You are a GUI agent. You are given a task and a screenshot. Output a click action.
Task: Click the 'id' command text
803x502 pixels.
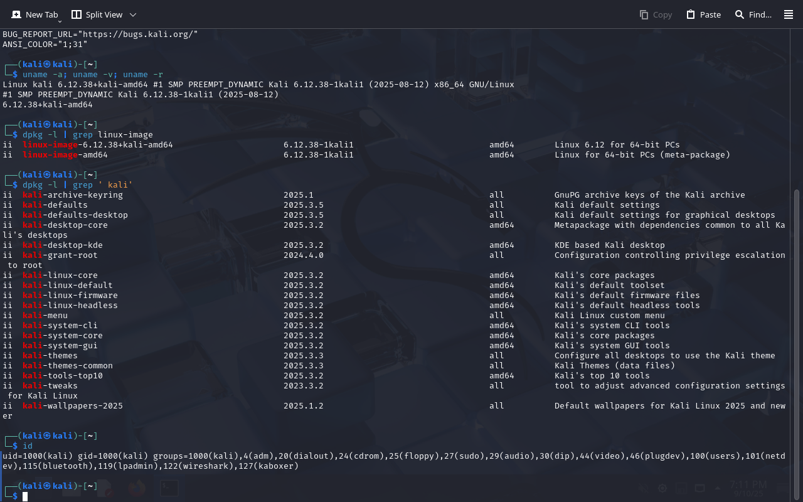pos(28,446)
